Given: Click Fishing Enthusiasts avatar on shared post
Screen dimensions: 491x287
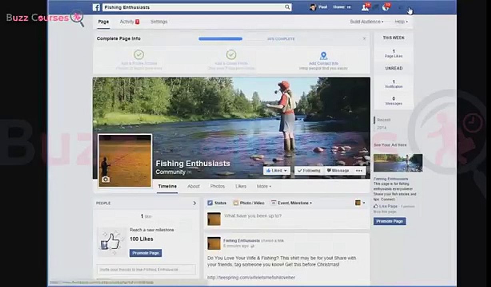Looking at the screenshot, I should coord(214,243).
